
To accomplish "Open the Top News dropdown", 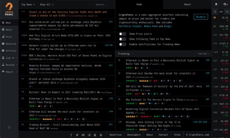I will (x=28, y=5).
